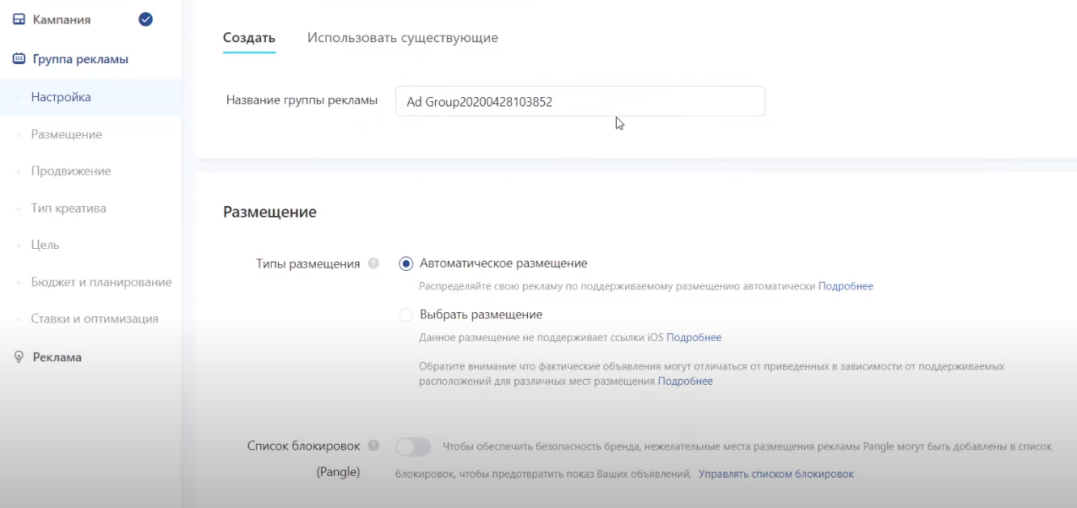The image size is (1077, 508).
Task: Select the Выбрать размещение radio button
Action: pyautogui.click(x=405, y=314)
